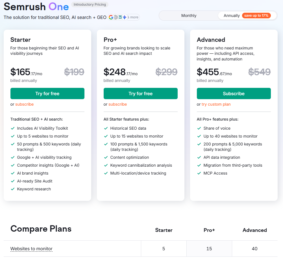Screen dimensions: 283x261
Task: Click the Semrush One logo
Action: [36, 7]
